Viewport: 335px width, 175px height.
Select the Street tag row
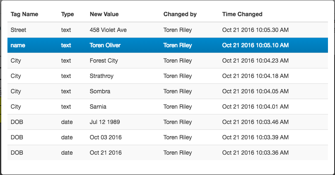click(x=167, y=30)
